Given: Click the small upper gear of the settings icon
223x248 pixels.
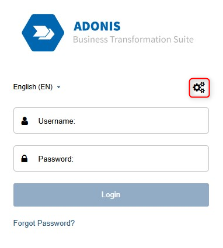Looking at the screenshot, I should click(x=203, y=85).
